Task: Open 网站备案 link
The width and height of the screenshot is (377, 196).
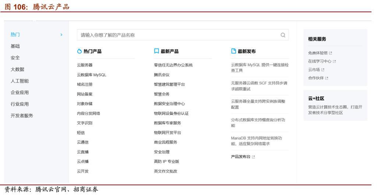Action: point(85,94)
